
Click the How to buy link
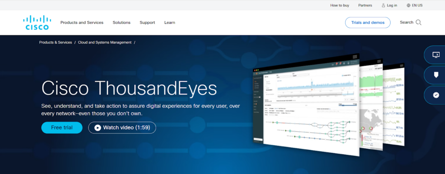pyautogui.click(x=340, y=5)
